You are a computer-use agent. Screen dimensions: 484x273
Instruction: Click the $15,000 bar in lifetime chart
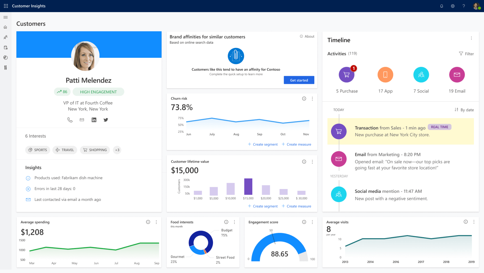pos(248,187)
